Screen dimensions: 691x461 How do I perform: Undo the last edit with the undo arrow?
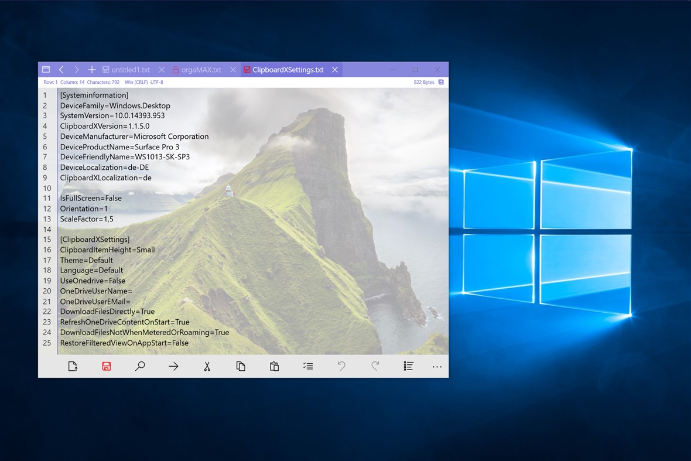pos(341,366)
